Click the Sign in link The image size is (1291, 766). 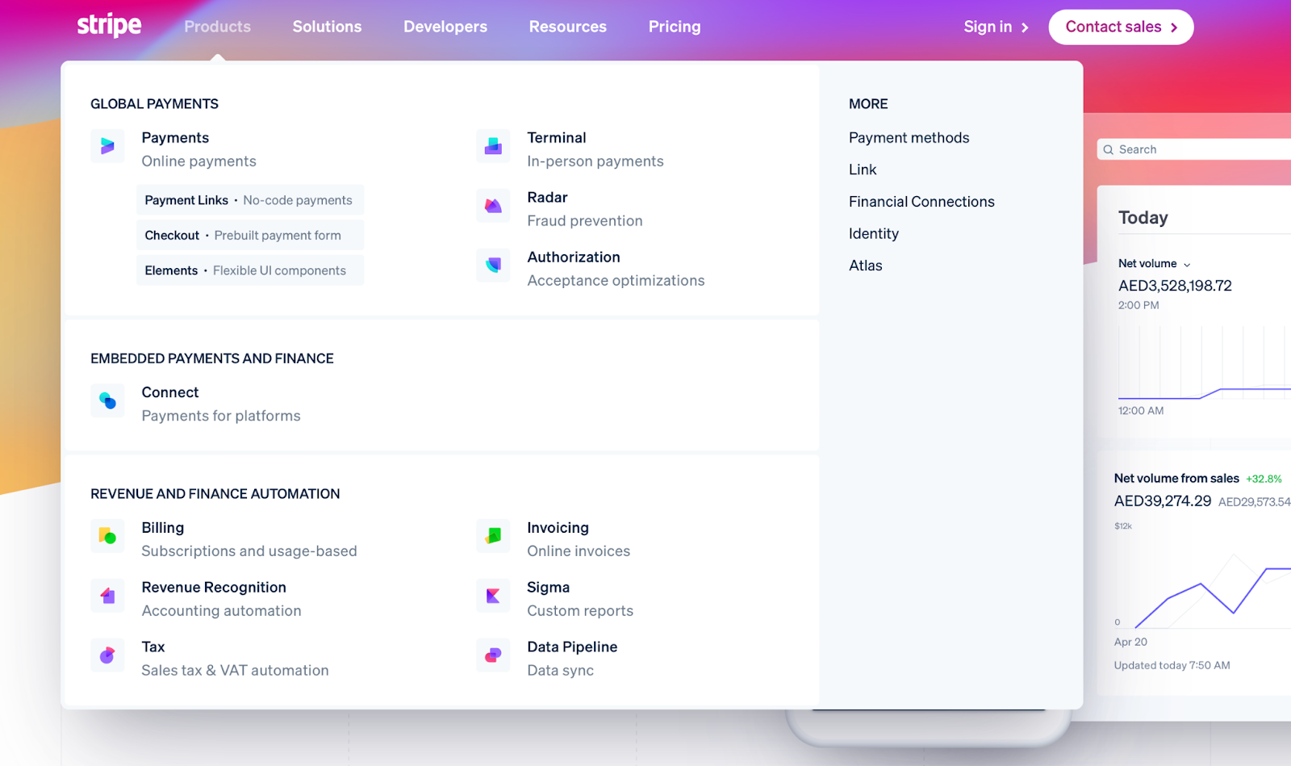click(x=996, y=27)
